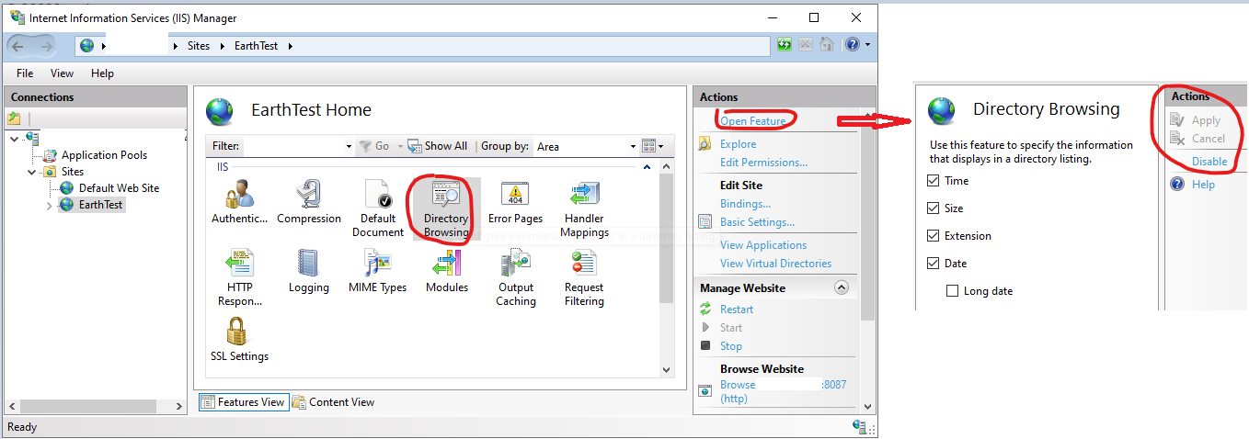This screenshot has width=1249, height=439.
Task: Click the globe icon in the address bar
Action: point(87,45)
